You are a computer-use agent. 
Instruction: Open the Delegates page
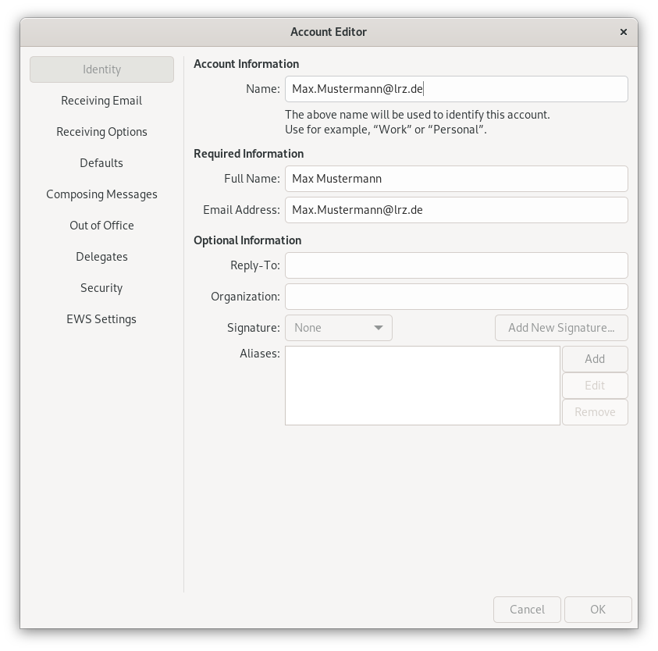(101, 257)
